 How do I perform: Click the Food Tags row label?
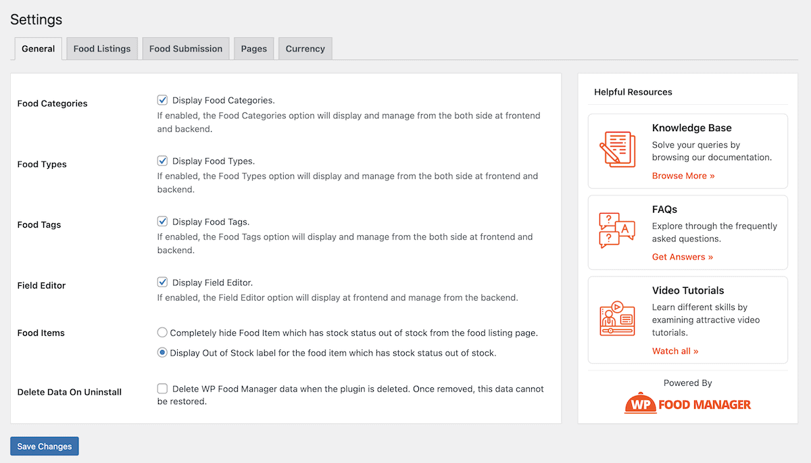(x=39, y=224)
